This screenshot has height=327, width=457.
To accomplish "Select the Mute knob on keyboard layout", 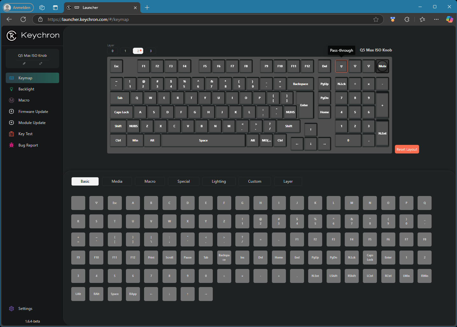I will click(x=382, y=66).
